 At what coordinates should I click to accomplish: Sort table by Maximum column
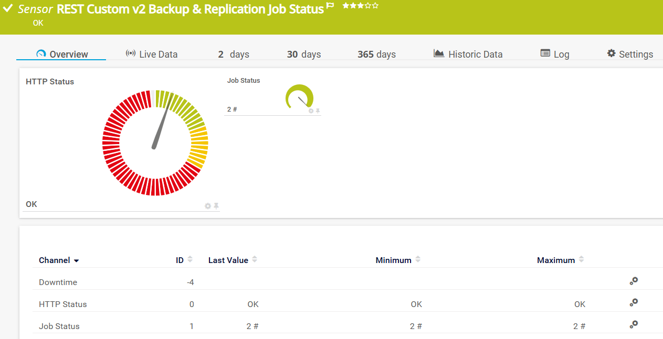click(x=581, y=259)
